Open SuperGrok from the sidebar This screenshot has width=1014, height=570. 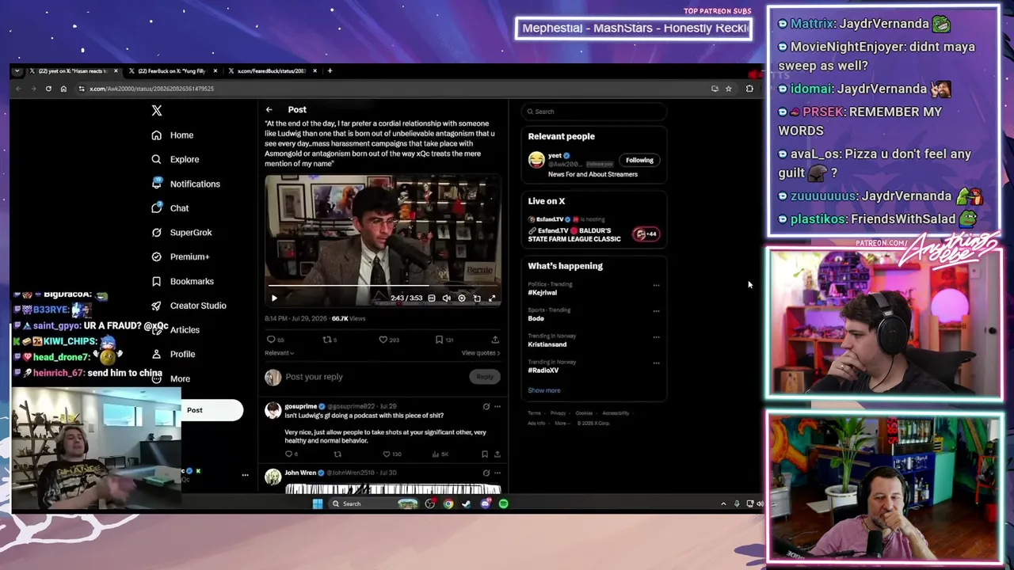[181, 233]
